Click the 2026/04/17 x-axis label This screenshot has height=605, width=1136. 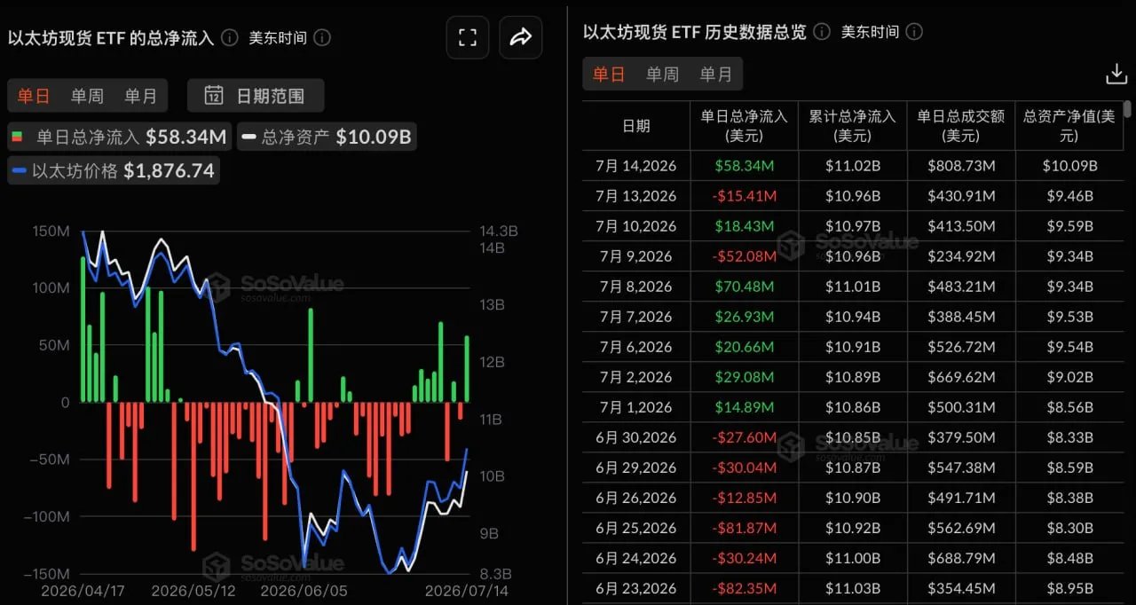tap(82, 590)
